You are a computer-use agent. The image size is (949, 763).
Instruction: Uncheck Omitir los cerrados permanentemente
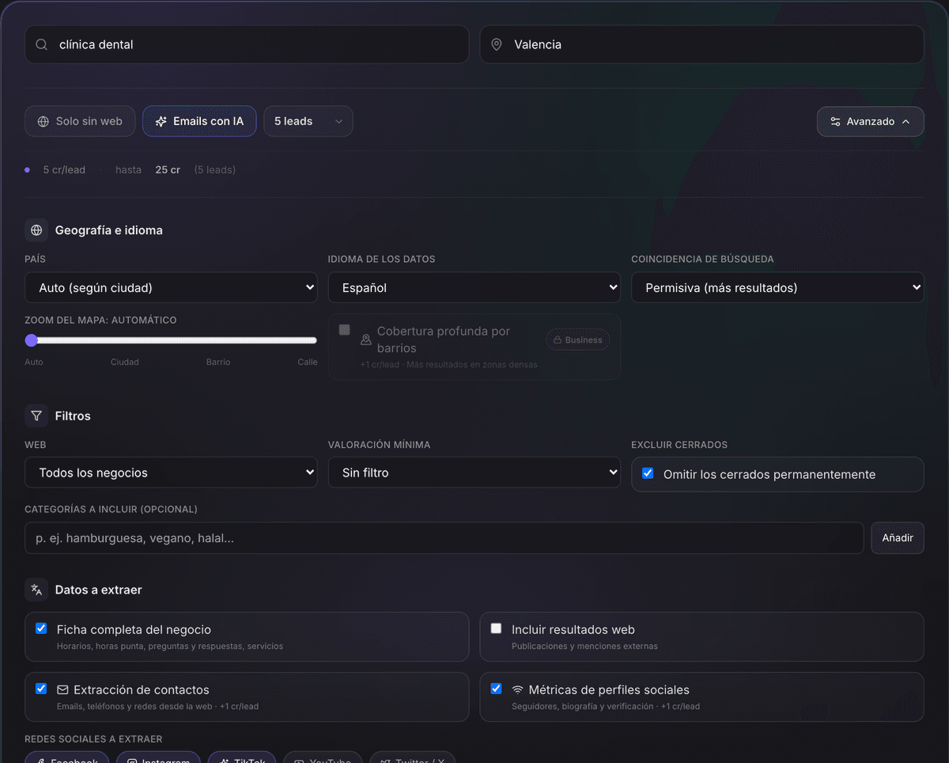[648, 473]
